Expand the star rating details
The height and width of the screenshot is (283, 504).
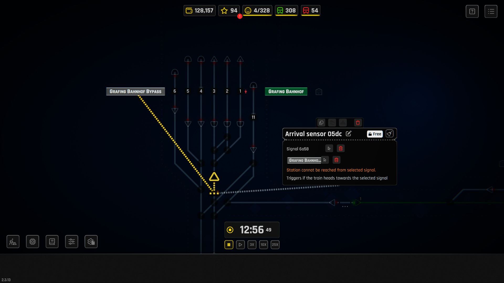pyautogui.click(x=229, y=11)
